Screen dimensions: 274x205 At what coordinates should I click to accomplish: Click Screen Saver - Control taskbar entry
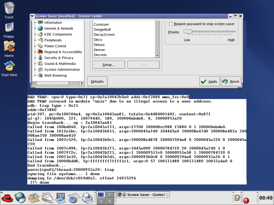click(x=143, y=195)
